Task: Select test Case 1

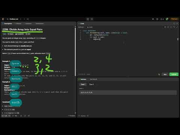Action: click(83, 84)
